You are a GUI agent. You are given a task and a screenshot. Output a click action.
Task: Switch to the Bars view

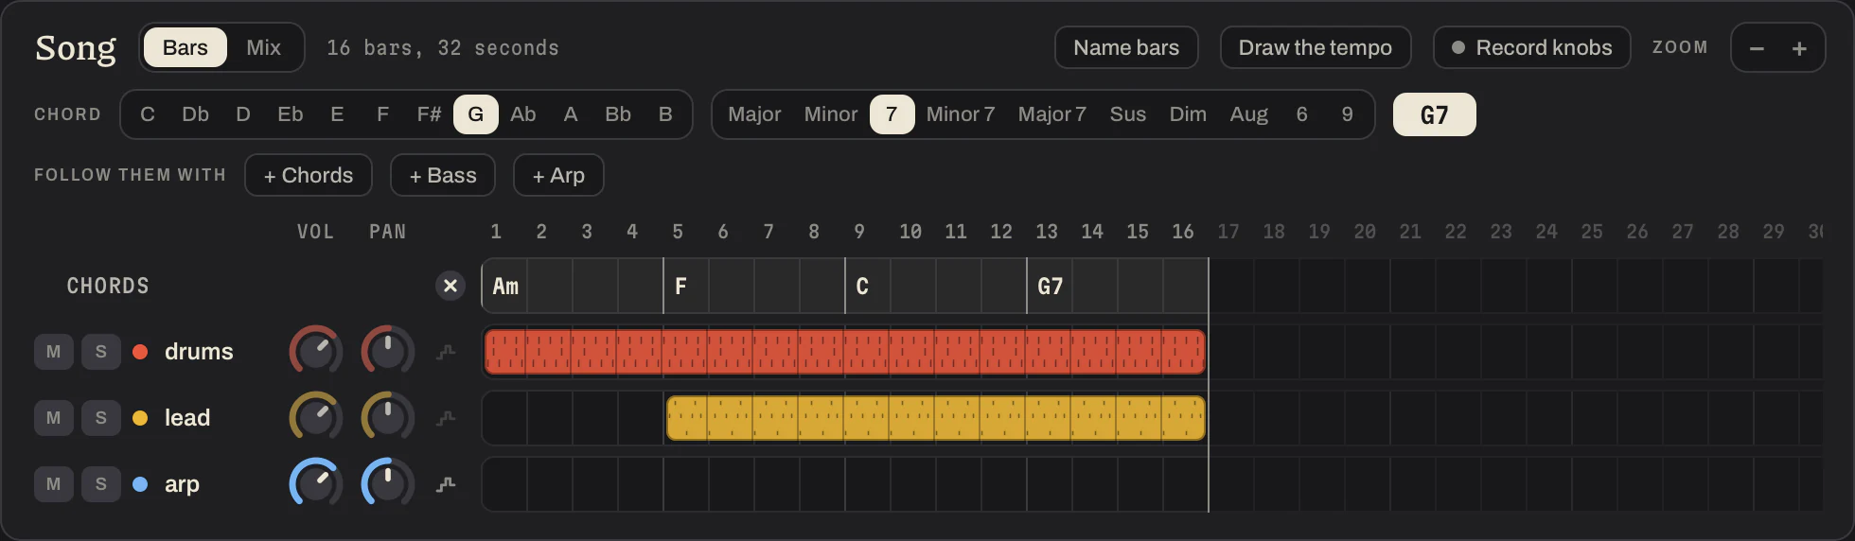(185, 47)
